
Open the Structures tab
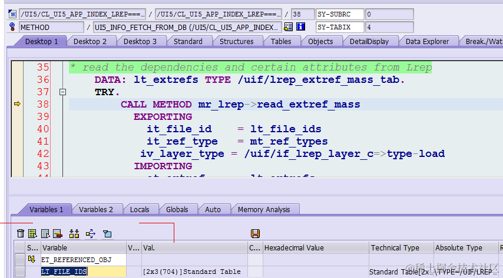click(236, 41)
